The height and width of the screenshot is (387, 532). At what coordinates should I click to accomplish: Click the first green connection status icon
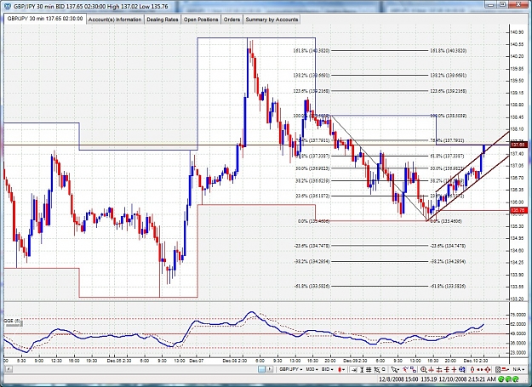(x=501, y=378)
